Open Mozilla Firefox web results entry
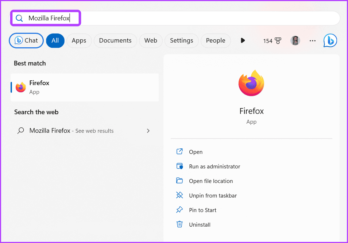Viewport: 348px width, 243px height. (85, 131)
